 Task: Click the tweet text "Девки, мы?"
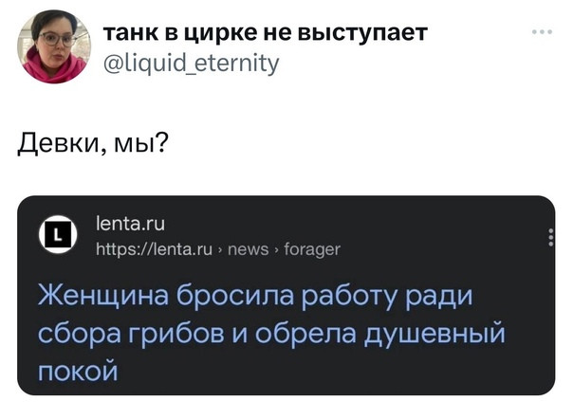point(90,143)
